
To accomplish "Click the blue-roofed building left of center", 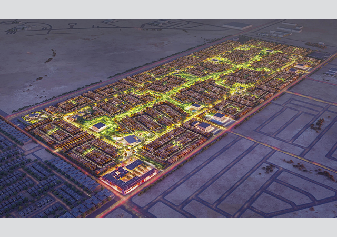I will click(x=98, y=127).
